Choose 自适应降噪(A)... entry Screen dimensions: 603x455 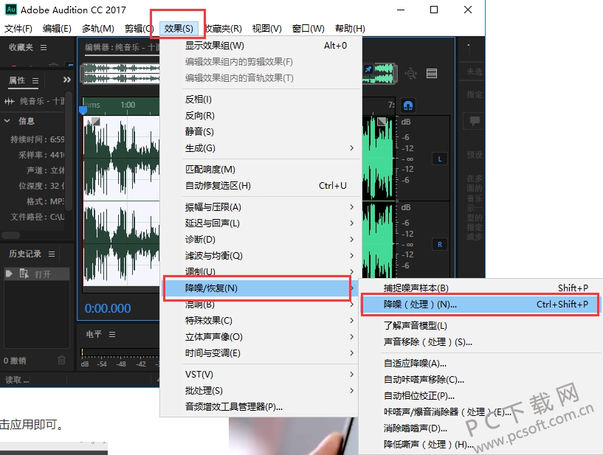(480, 363)
